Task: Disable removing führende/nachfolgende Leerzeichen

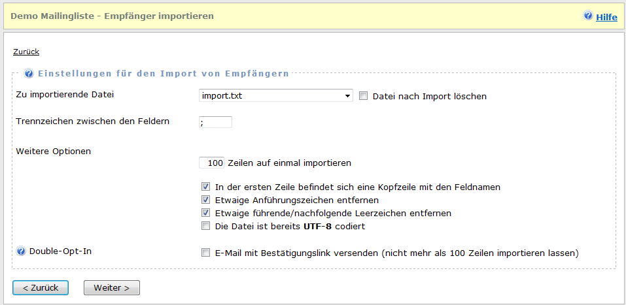Action: [x=206, y=213]
